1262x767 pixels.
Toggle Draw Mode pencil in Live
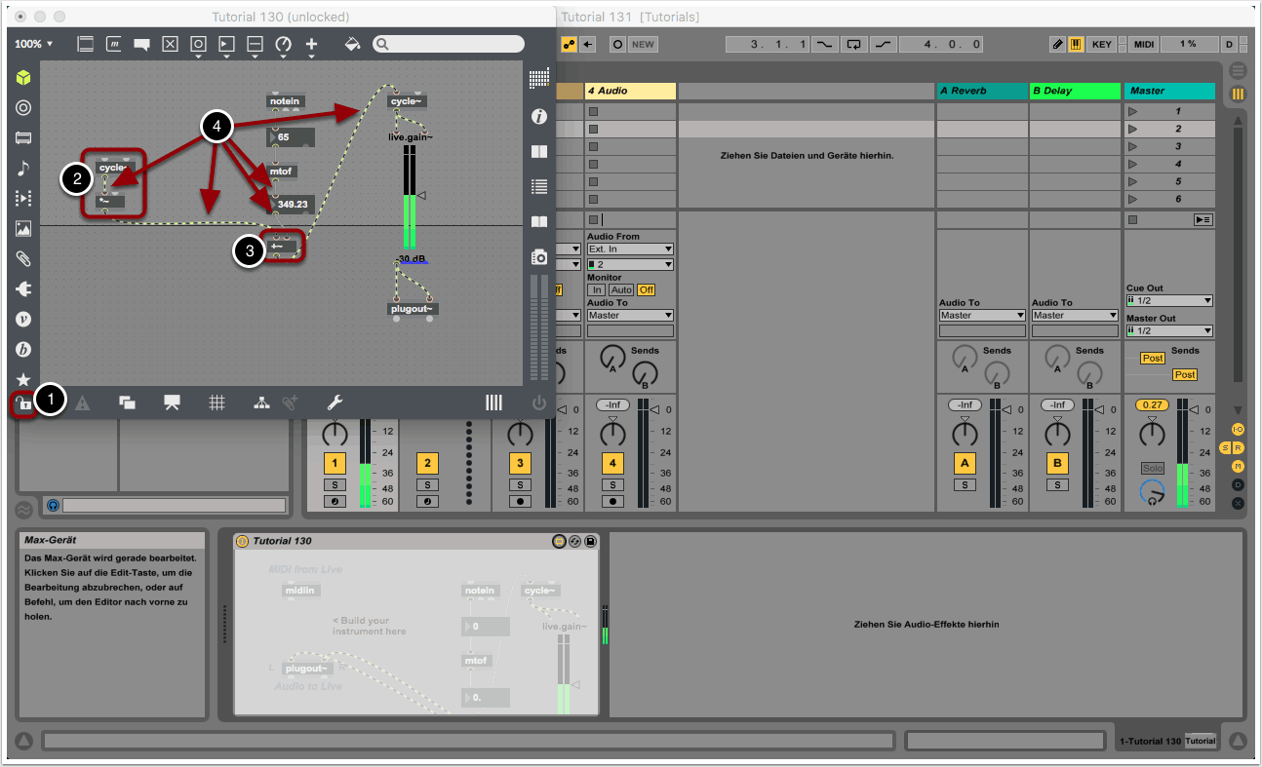click(x=1057, y=45)
